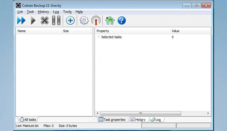This screenshot has height=131, width=227.
Task: Sort task list by Size column header
Action: point(76,31)
